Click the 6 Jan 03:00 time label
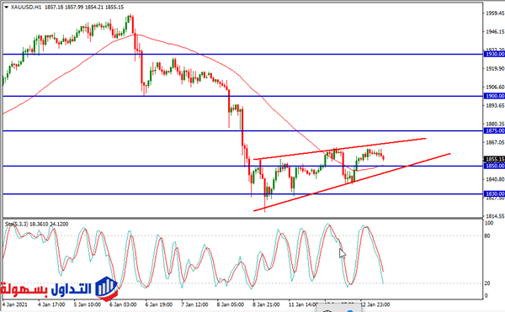505x312 pixels. point(123,304)
